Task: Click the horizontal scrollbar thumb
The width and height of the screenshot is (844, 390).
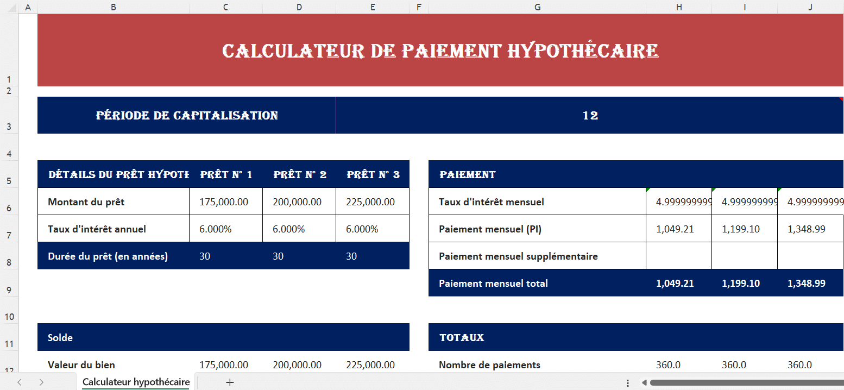Action: coord(744,382)
